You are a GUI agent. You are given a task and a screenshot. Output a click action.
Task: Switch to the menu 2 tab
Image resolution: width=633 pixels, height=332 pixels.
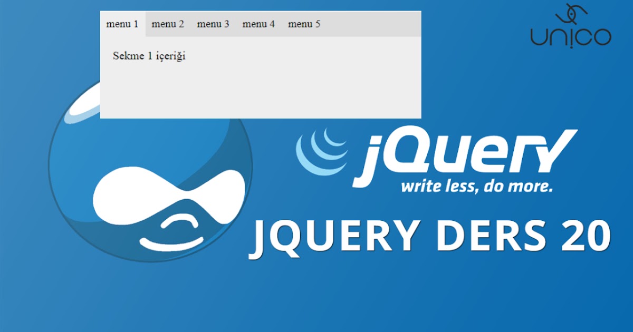(168, 24)
